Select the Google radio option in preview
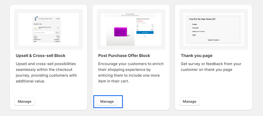263x116 pixels. [x=190, y=24]
